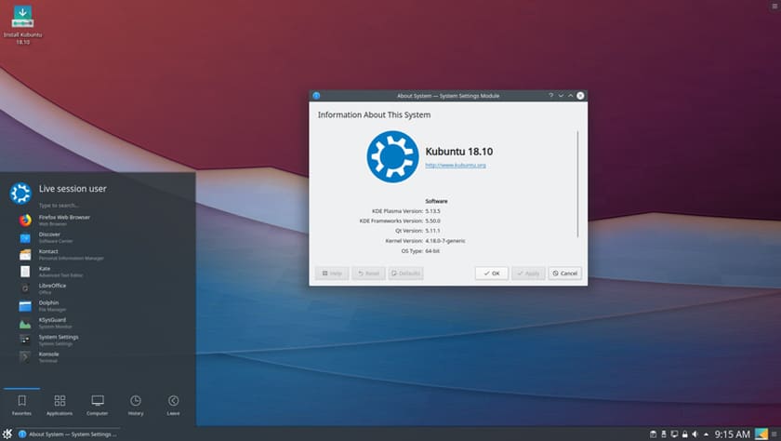Open the kubuntu.org website link
This screenshot has height=441, width=781.
click(x=456, y=165)
